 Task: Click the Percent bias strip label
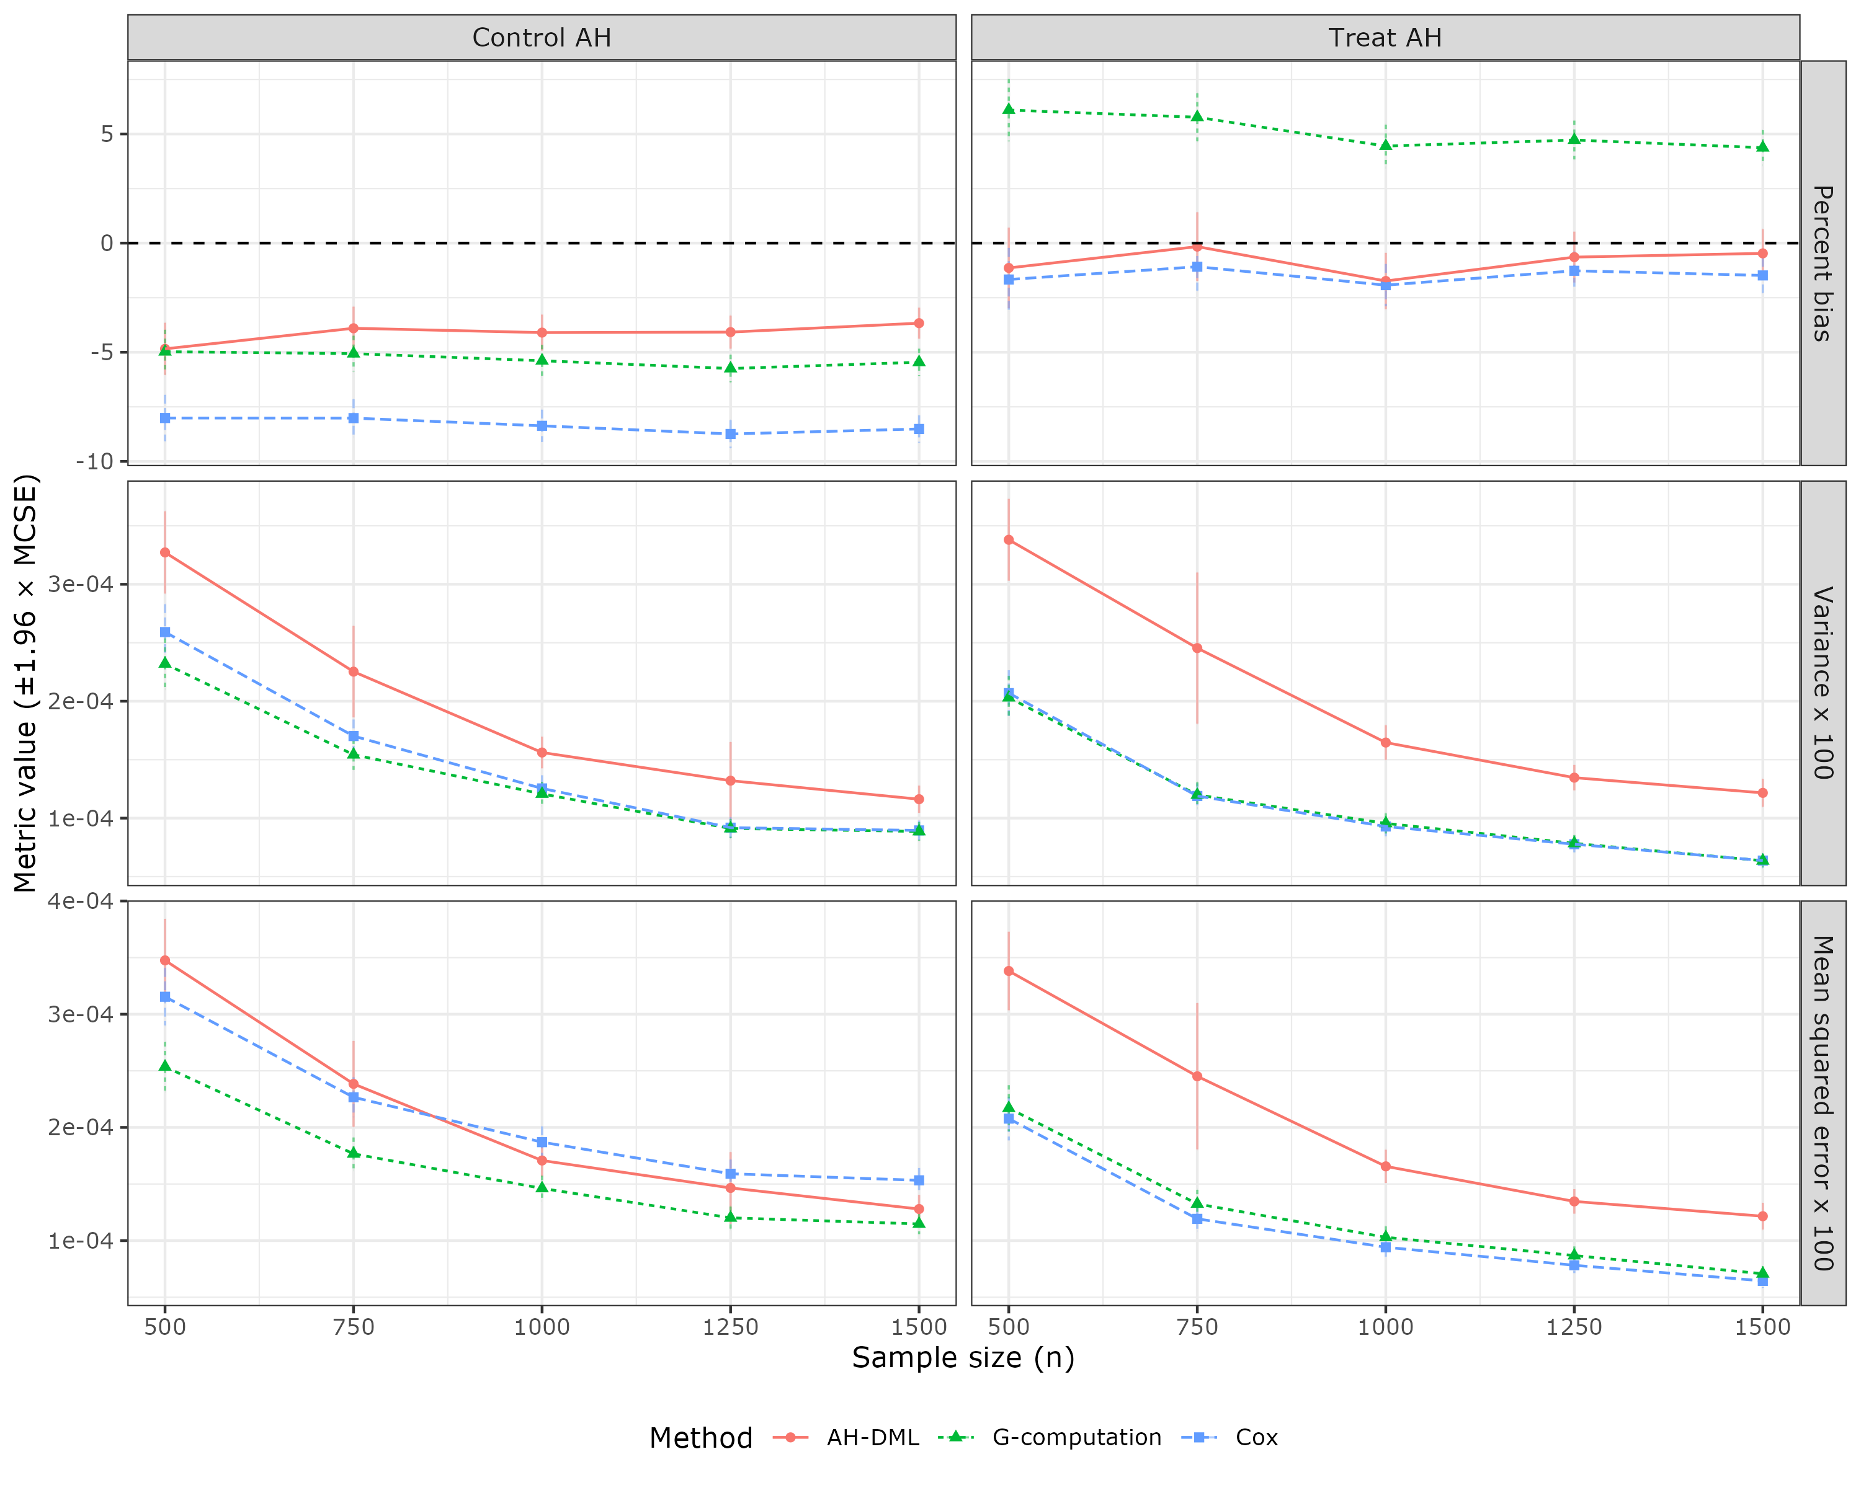tap(1822, 263)
